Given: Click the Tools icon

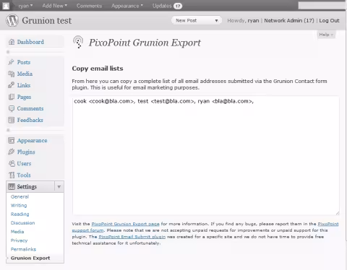Looking at the screenshot, I should tap(12, 175).
